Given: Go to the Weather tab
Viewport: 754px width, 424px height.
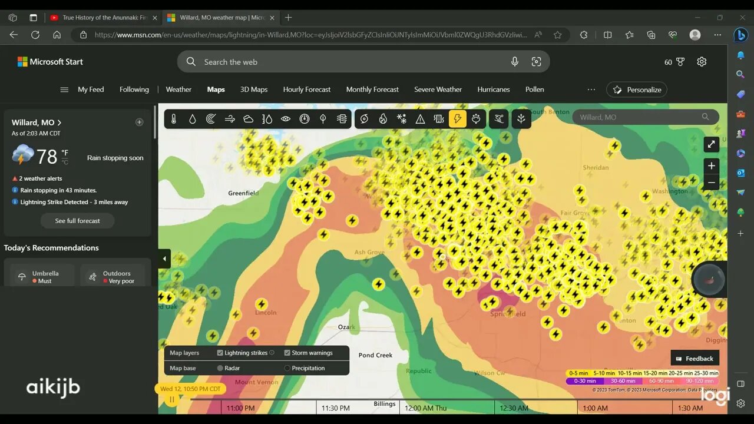Looking at the screenshot, I should click(x=178, y=90).
